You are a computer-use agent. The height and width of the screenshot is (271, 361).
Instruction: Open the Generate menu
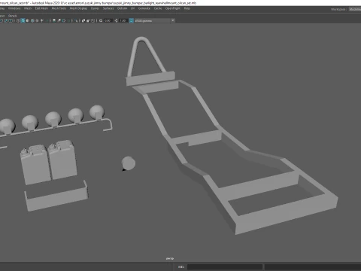click(x=144, y=8)
